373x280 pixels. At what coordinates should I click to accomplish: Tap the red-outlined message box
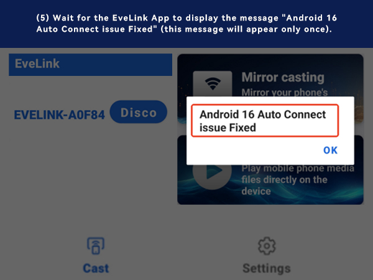point(265,121)
